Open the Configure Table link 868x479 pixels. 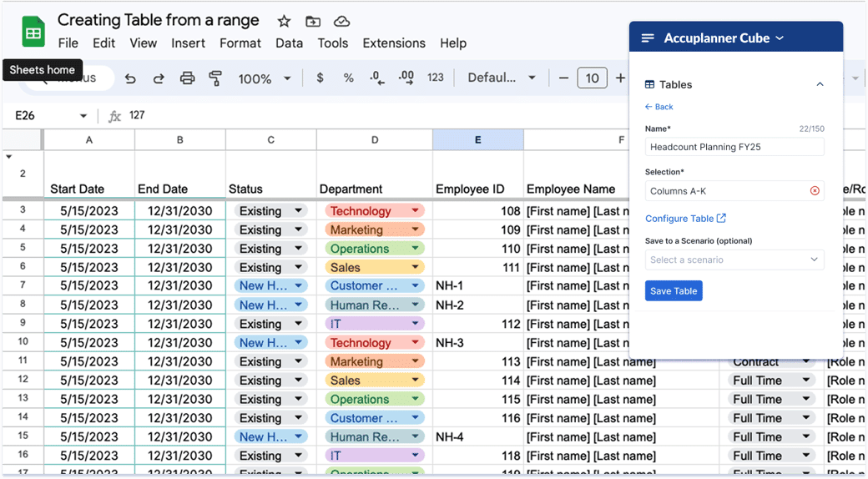pos(685,219)
